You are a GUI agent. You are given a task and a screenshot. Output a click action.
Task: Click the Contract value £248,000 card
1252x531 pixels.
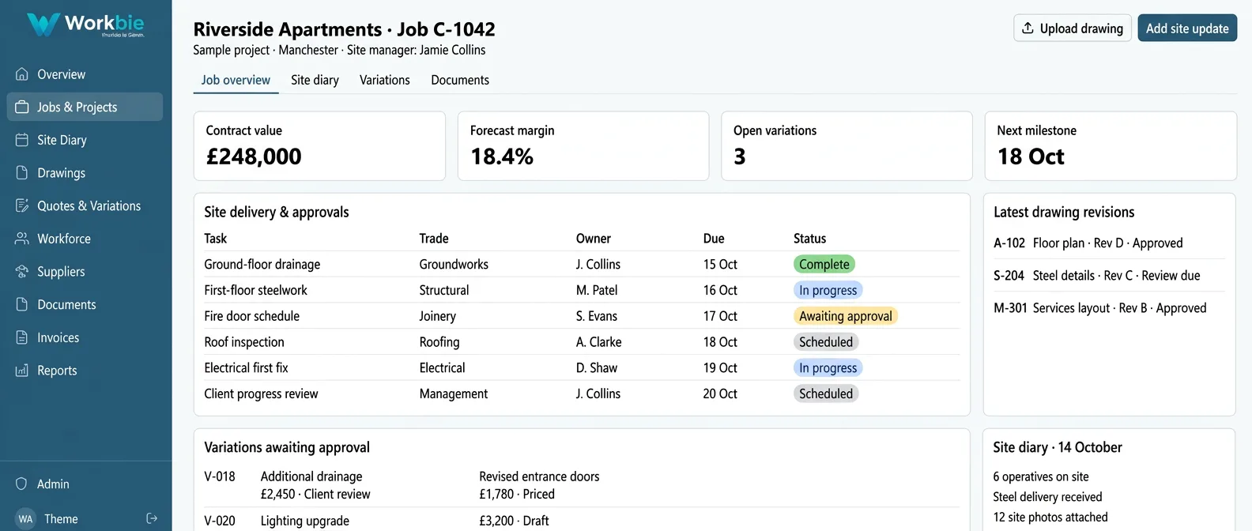[x=319, y=146]
